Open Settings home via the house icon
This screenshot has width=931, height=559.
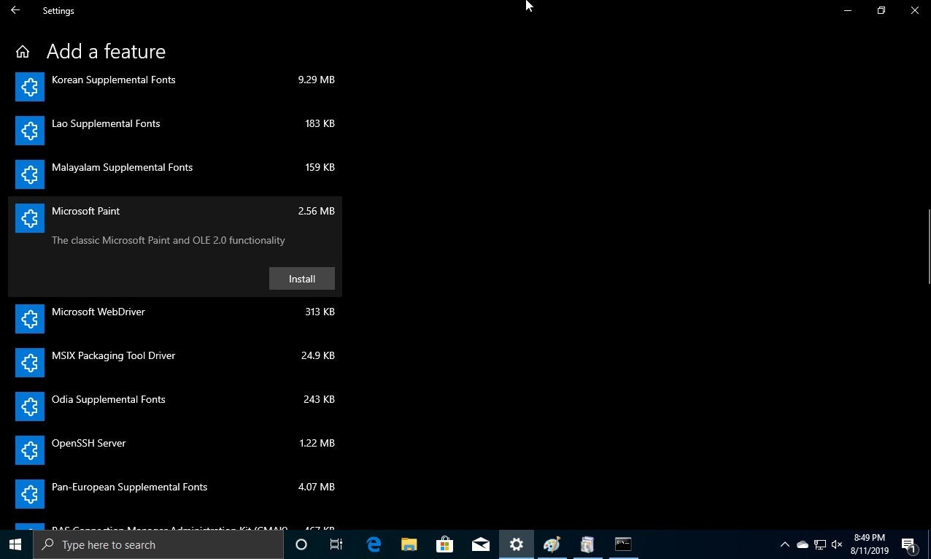pos(23,51)
